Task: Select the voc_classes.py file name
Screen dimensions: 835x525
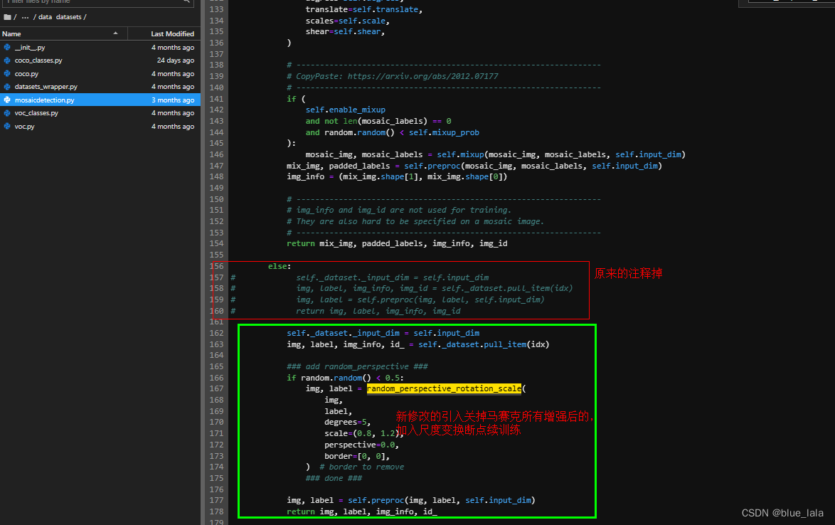Action: [36, 113]
